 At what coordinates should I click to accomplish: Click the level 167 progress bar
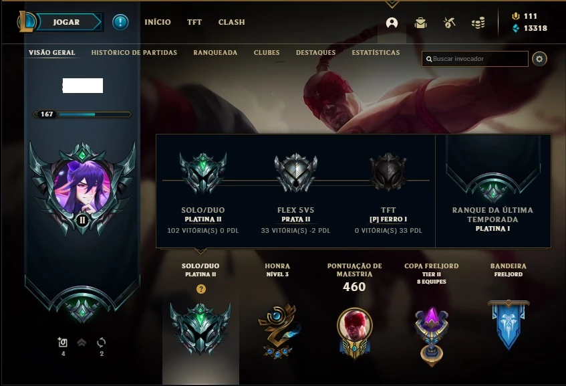[x=82, y=114]
